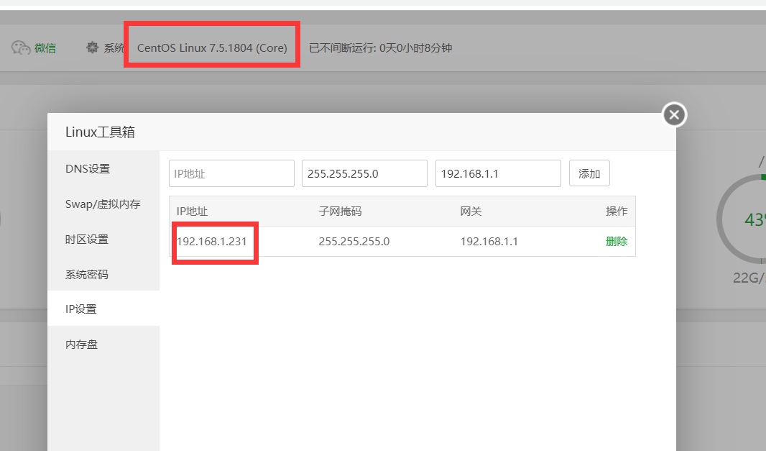766x451 pixels.
Task: Click the table row's 192.168.1.1 gateway cell
Action: click(489, 241)
